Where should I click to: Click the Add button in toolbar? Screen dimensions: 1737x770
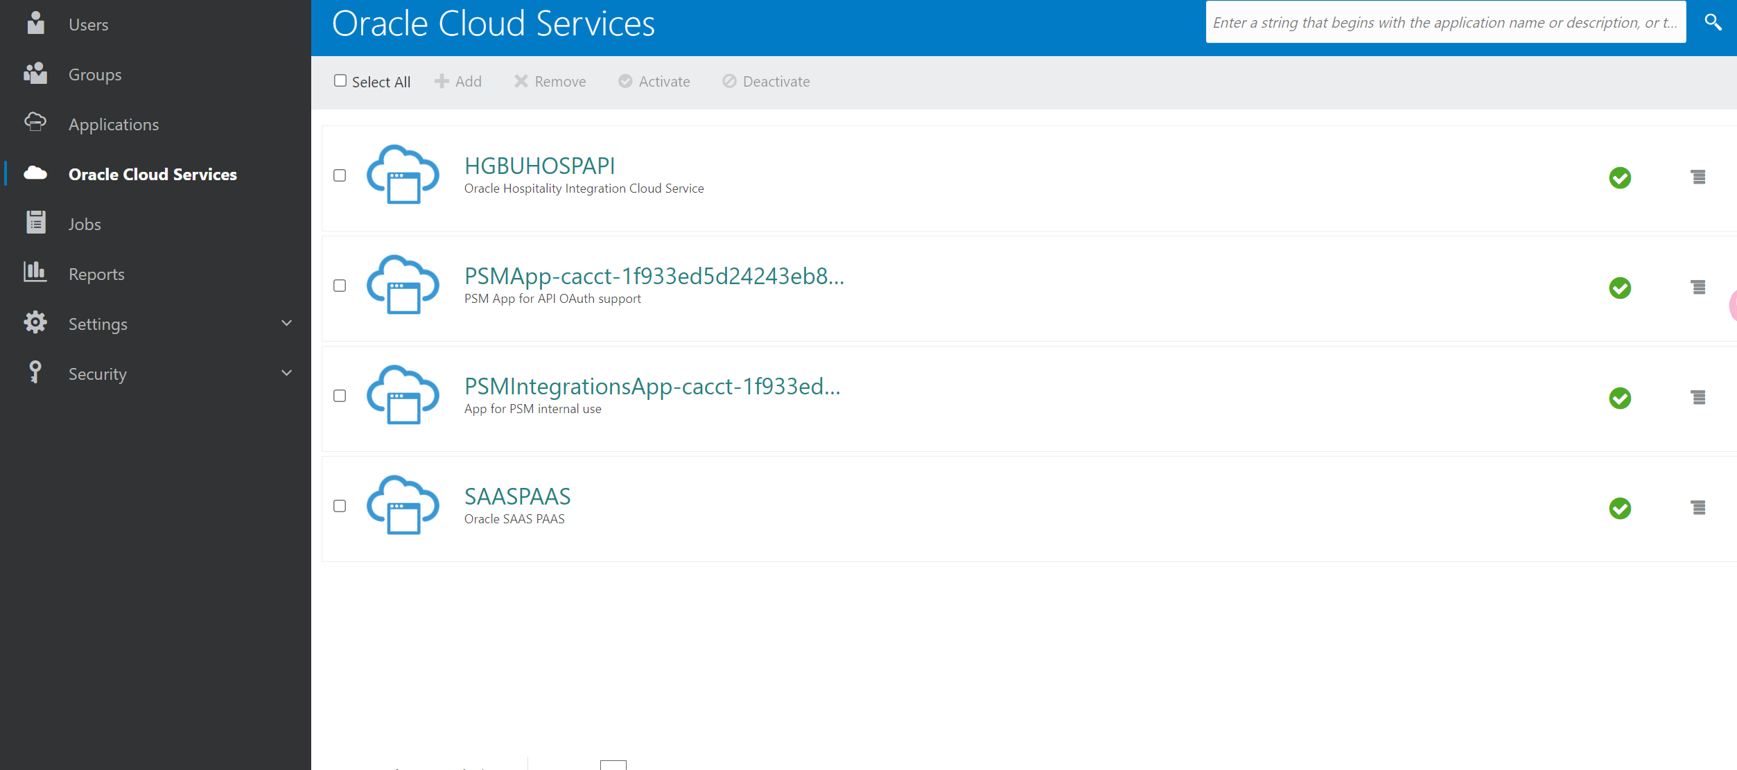[458, 82]
